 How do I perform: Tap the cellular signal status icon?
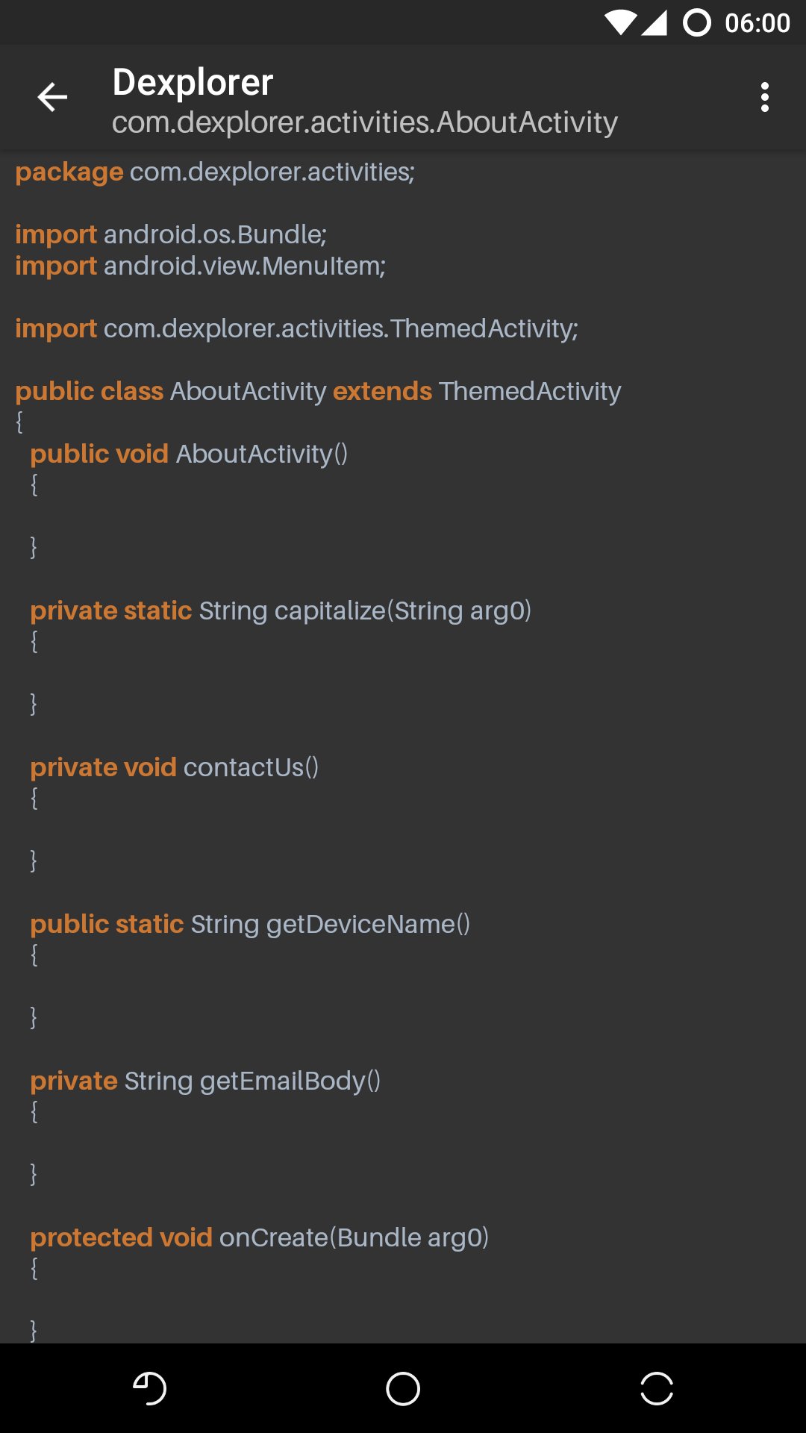click(x=654, y=22)
